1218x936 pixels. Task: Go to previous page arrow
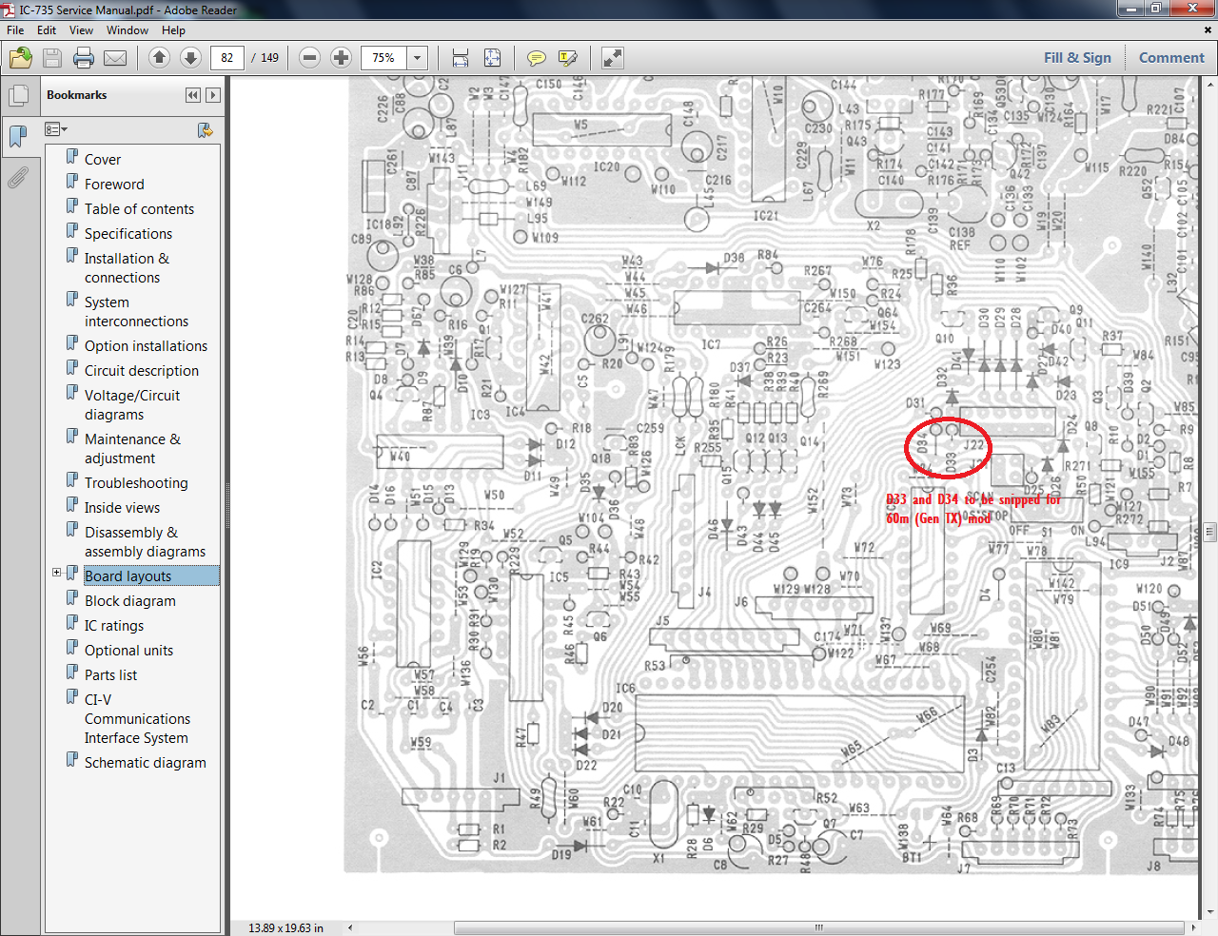coord(159,58)
